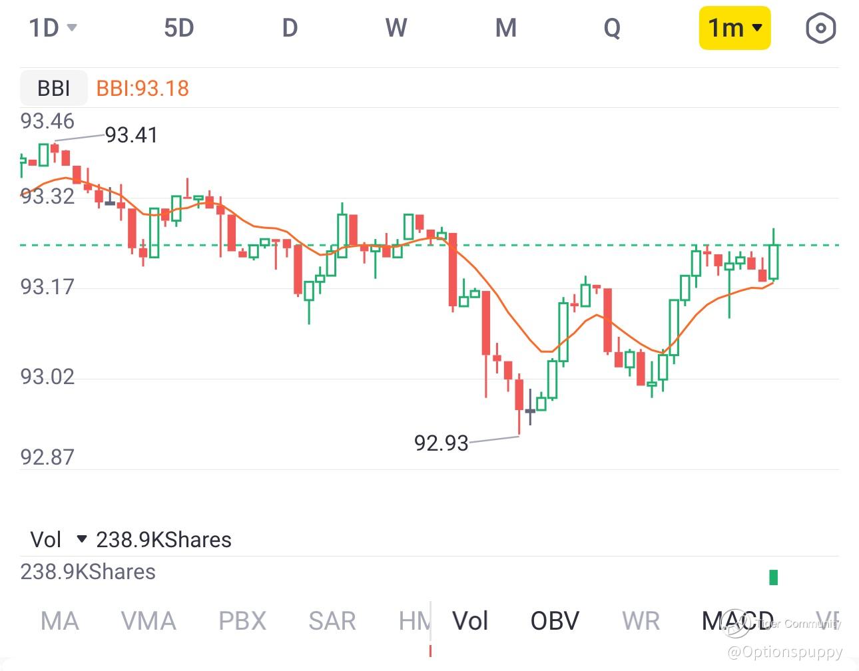Click the 92.93 low price marker
The height and width of the screenshot is (671, 859).
coord(441,443)
